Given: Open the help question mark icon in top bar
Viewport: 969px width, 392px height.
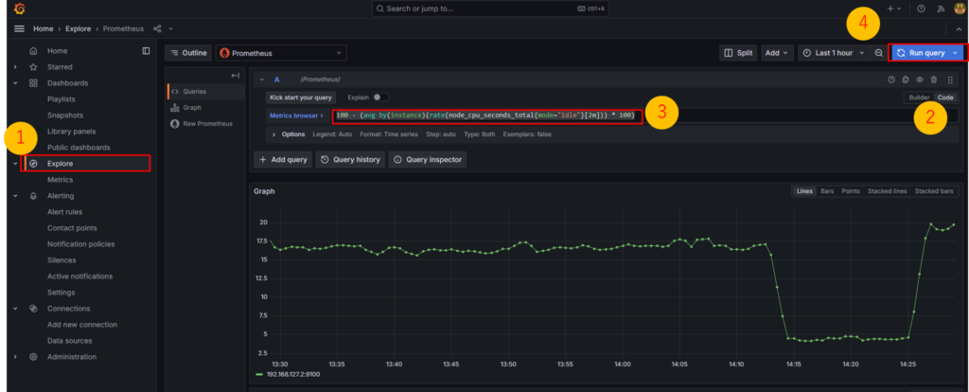Looking at the screenshot, I should pos(921,9).
